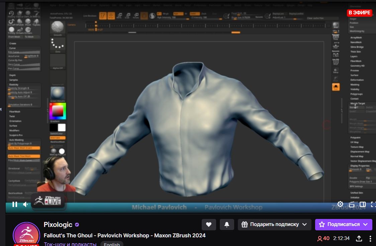Image resolution: width=376 pixels, height=246 pixels.
Task: Select the History brush icon
Action: 11,14
